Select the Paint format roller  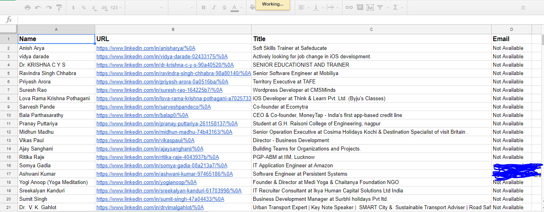[59, 8]
